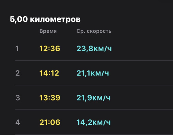
Task: Click empty area right of 14,2км/ч
Action: [x=142, y=122]
